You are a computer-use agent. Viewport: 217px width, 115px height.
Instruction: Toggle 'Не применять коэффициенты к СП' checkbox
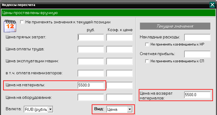click(147, 61)
